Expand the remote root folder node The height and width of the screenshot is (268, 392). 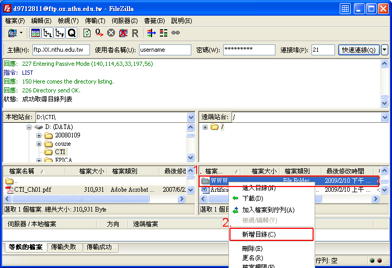coord(205,127)
